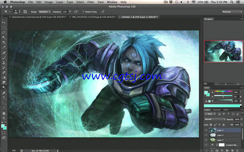Hide Layer 3 using its eye icon
This screenshot has height=152, width=244.
pos(206,140)
